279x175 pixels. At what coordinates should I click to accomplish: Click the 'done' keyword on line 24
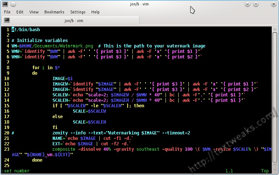(x=37, y=160)
